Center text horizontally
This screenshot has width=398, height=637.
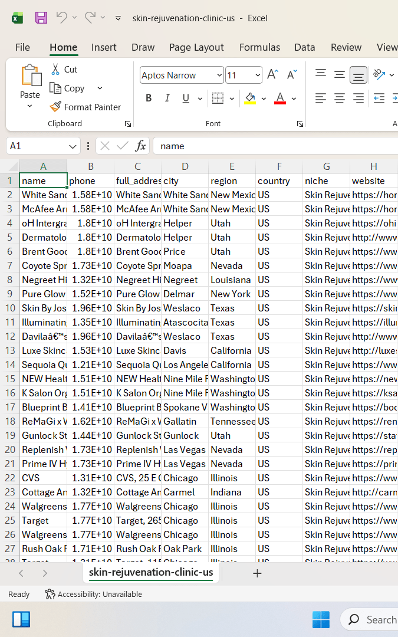[x=340, y=98]
